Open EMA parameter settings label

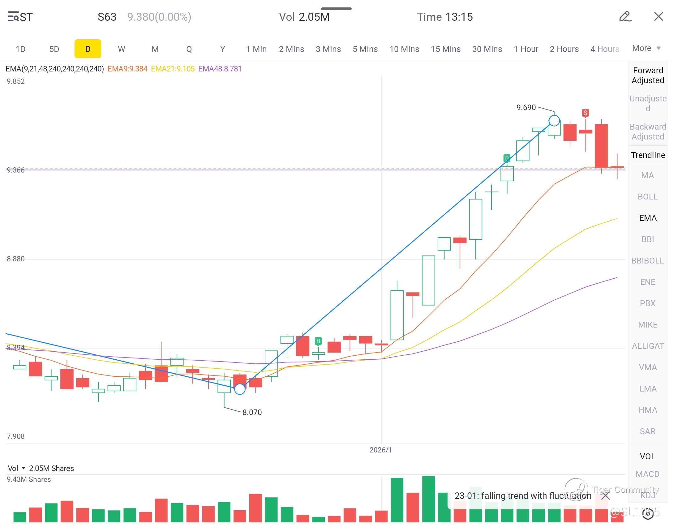[x=55, y=69]
